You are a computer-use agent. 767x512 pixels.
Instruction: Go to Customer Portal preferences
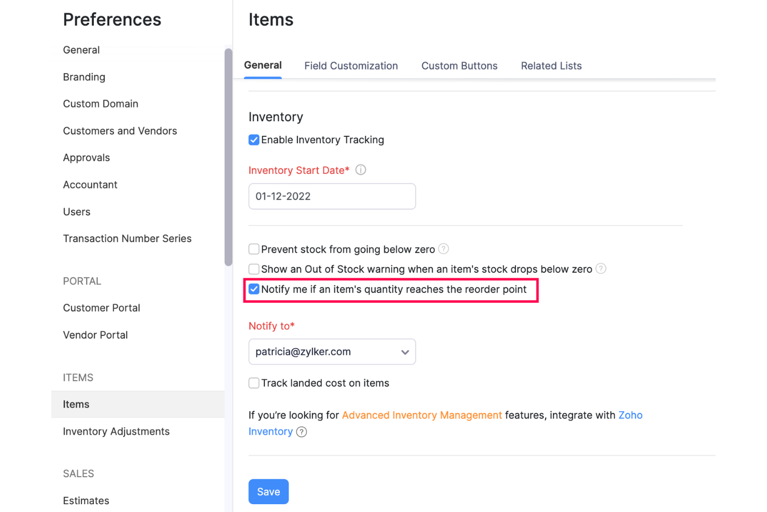pos(102,308)
